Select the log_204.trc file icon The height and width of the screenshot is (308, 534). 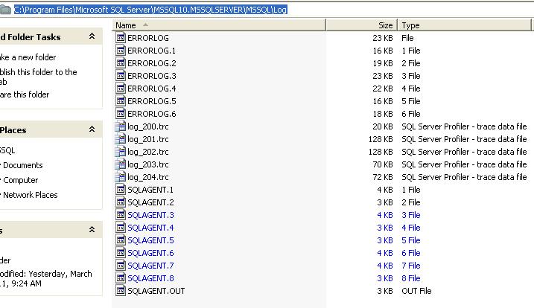click(121, 177)
